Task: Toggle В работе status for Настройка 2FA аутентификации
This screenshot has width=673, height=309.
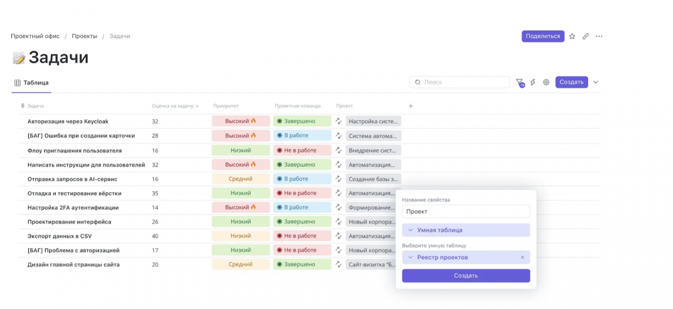Action: point(302,207)
